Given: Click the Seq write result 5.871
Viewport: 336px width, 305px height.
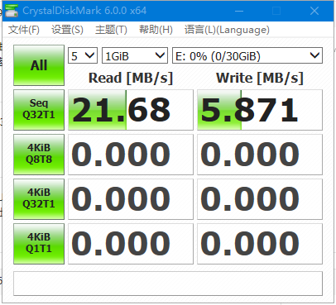Looking at the screenshot, I should tap(260, 110).
